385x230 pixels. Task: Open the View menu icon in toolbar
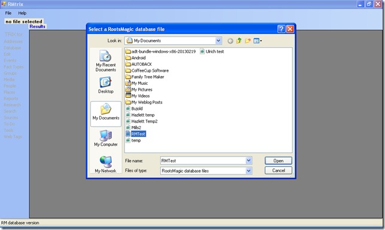click(x=258, y=41)
